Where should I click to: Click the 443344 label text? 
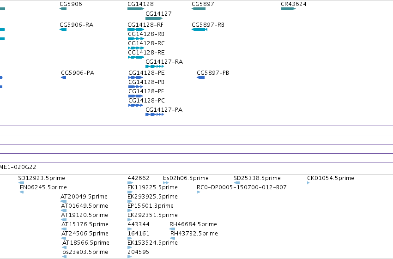coord(139,224)
